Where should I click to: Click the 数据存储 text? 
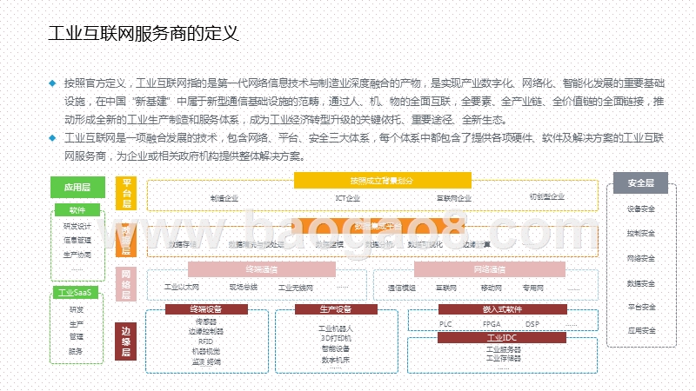(x=183, y=244)
